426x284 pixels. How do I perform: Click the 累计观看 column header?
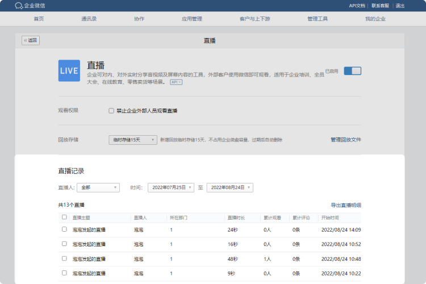click(x=272, y=218)
